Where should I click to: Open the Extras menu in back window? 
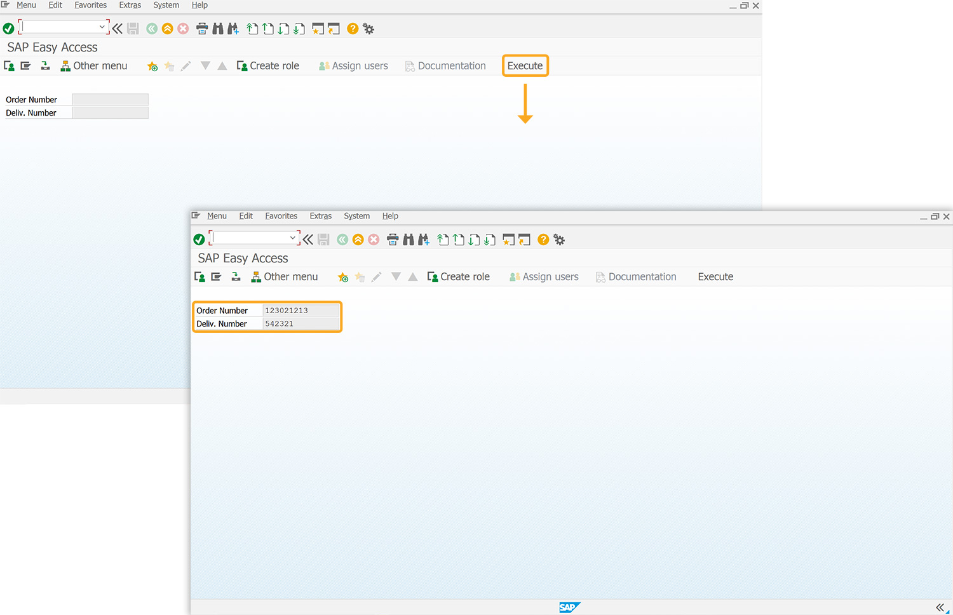[130, 5]
